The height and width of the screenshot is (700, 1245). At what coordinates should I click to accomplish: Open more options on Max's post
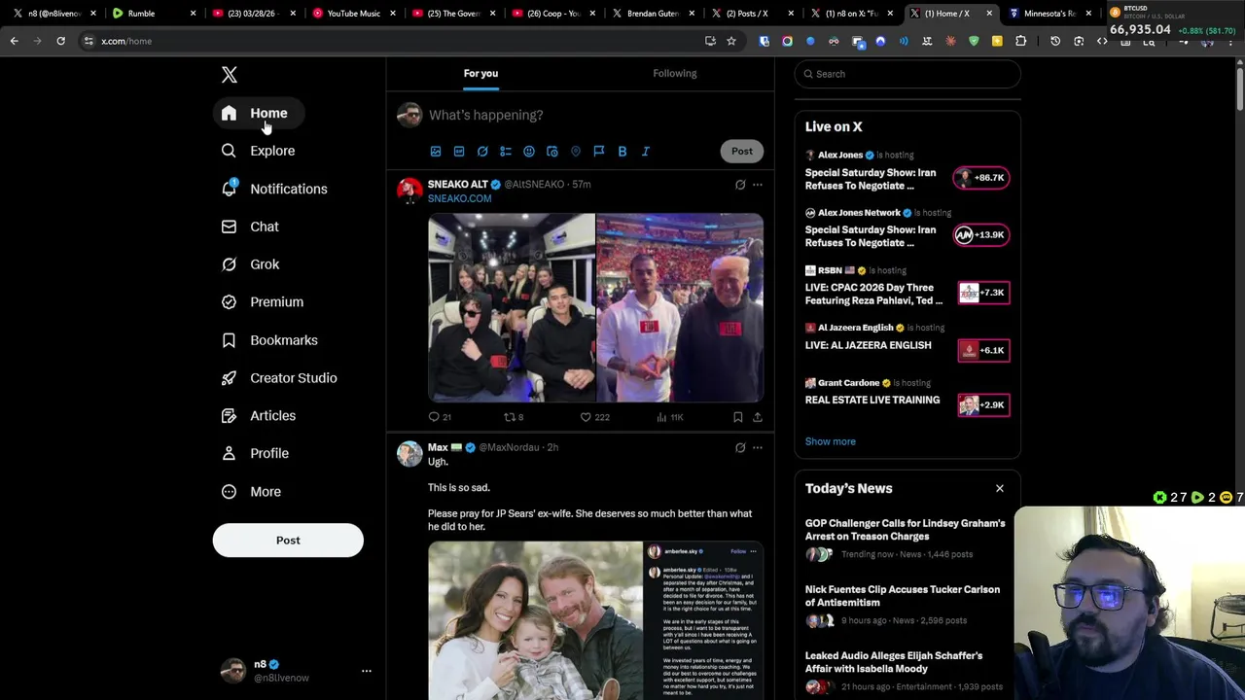point(758,448)
